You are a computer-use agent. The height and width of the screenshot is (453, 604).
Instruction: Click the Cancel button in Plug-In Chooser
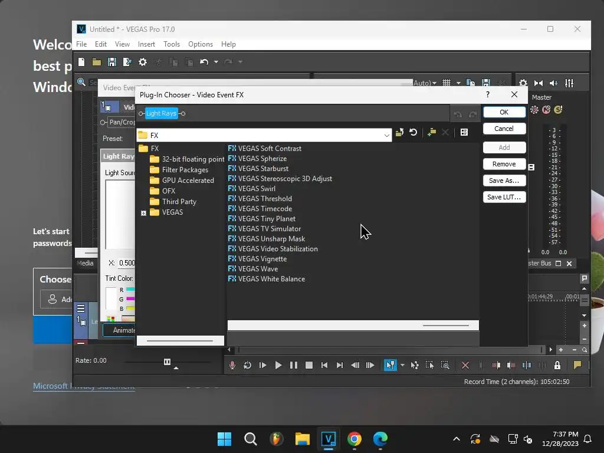[x=504, y=129]
